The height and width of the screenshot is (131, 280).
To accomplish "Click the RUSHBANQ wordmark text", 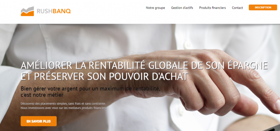I will [54, 11].
